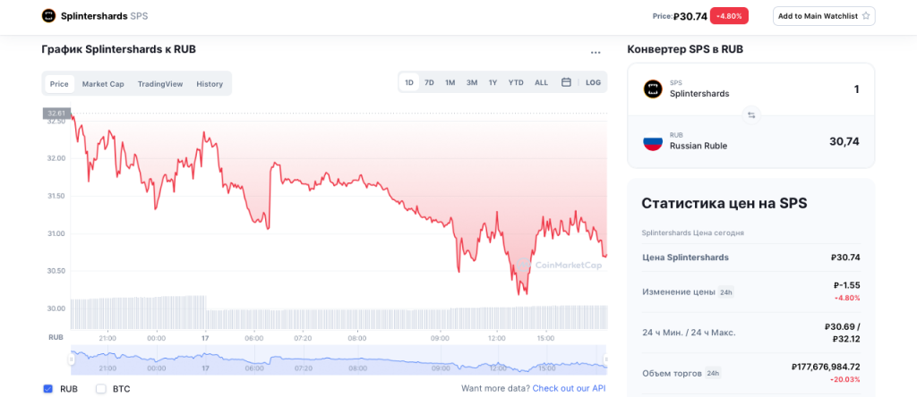
Task: Open the 24h dropdown next to Объем торгов
Action: [712, 373]
